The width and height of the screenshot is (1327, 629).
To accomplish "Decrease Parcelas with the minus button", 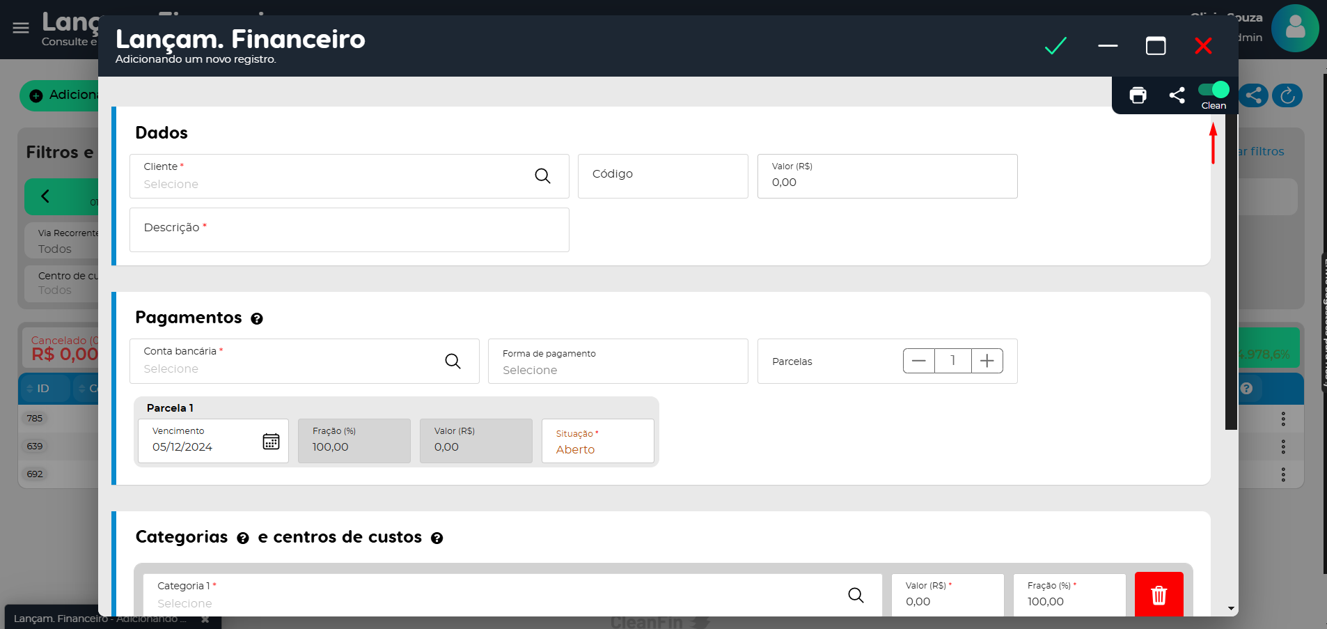I will coord(918,361).
